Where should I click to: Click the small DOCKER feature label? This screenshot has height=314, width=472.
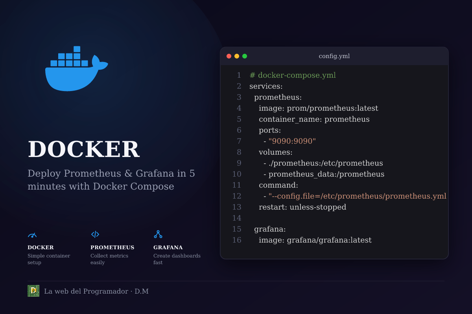pos(41,248)
